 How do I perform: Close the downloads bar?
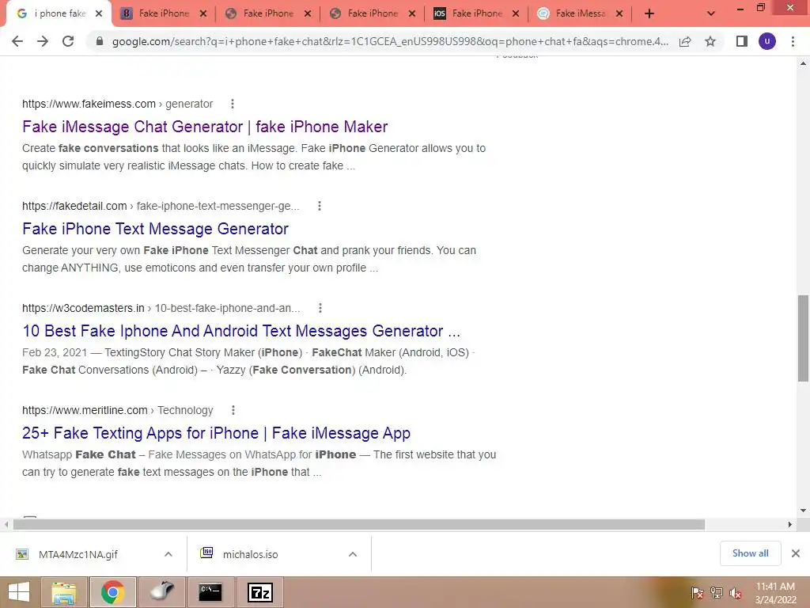pyautogui.click(x=796, y=553)
